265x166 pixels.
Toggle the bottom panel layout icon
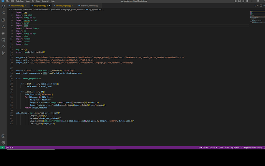coord(240,1)
